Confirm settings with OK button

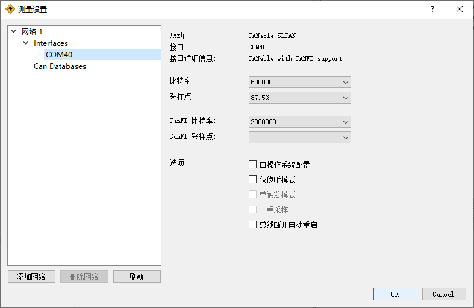pos(395,294)
